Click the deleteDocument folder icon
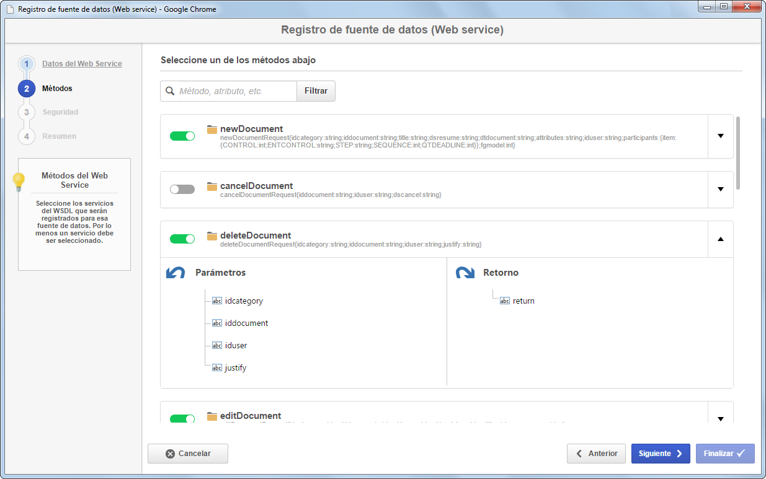Image resolution: width=766 pixels, height=479 pixels. (212, 236)
